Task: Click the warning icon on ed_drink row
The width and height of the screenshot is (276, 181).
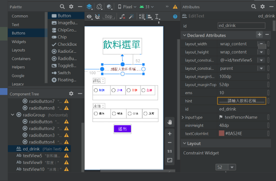Action: (66, 149)
